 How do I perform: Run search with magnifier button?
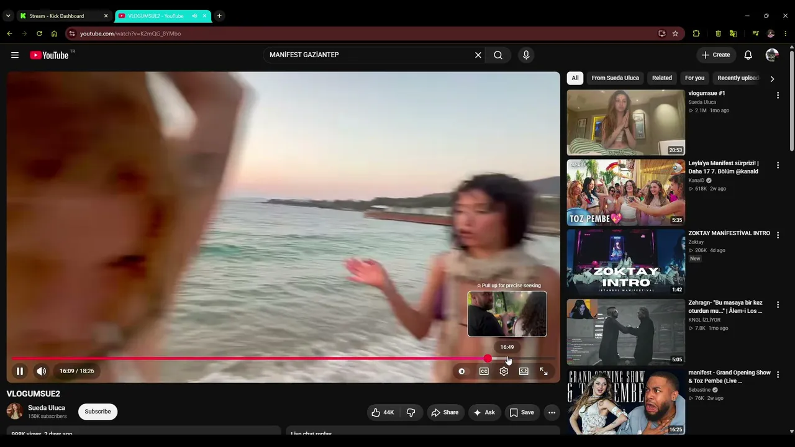(498, 55)
